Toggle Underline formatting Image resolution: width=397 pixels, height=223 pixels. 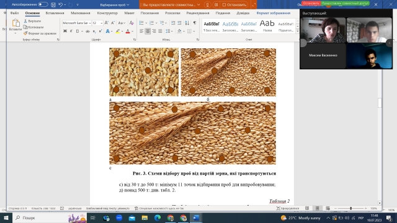[78, 31]
